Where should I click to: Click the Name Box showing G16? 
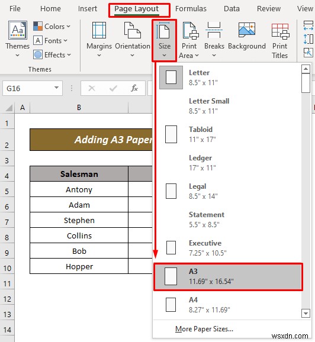pos(27,88)
